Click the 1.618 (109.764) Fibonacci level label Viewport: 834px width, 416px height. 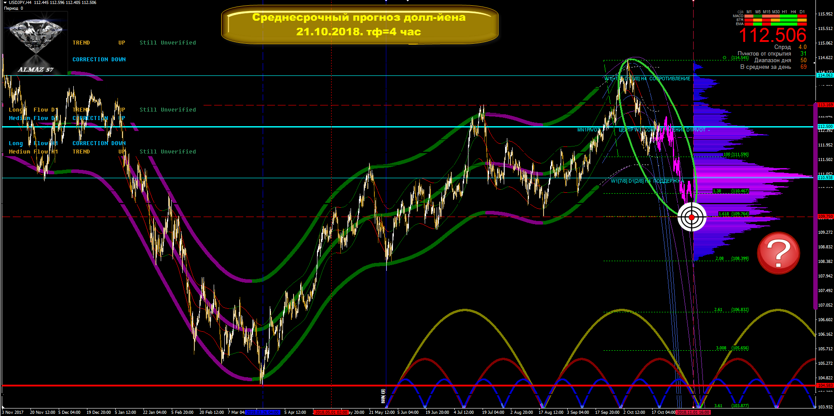coord(733,214)
